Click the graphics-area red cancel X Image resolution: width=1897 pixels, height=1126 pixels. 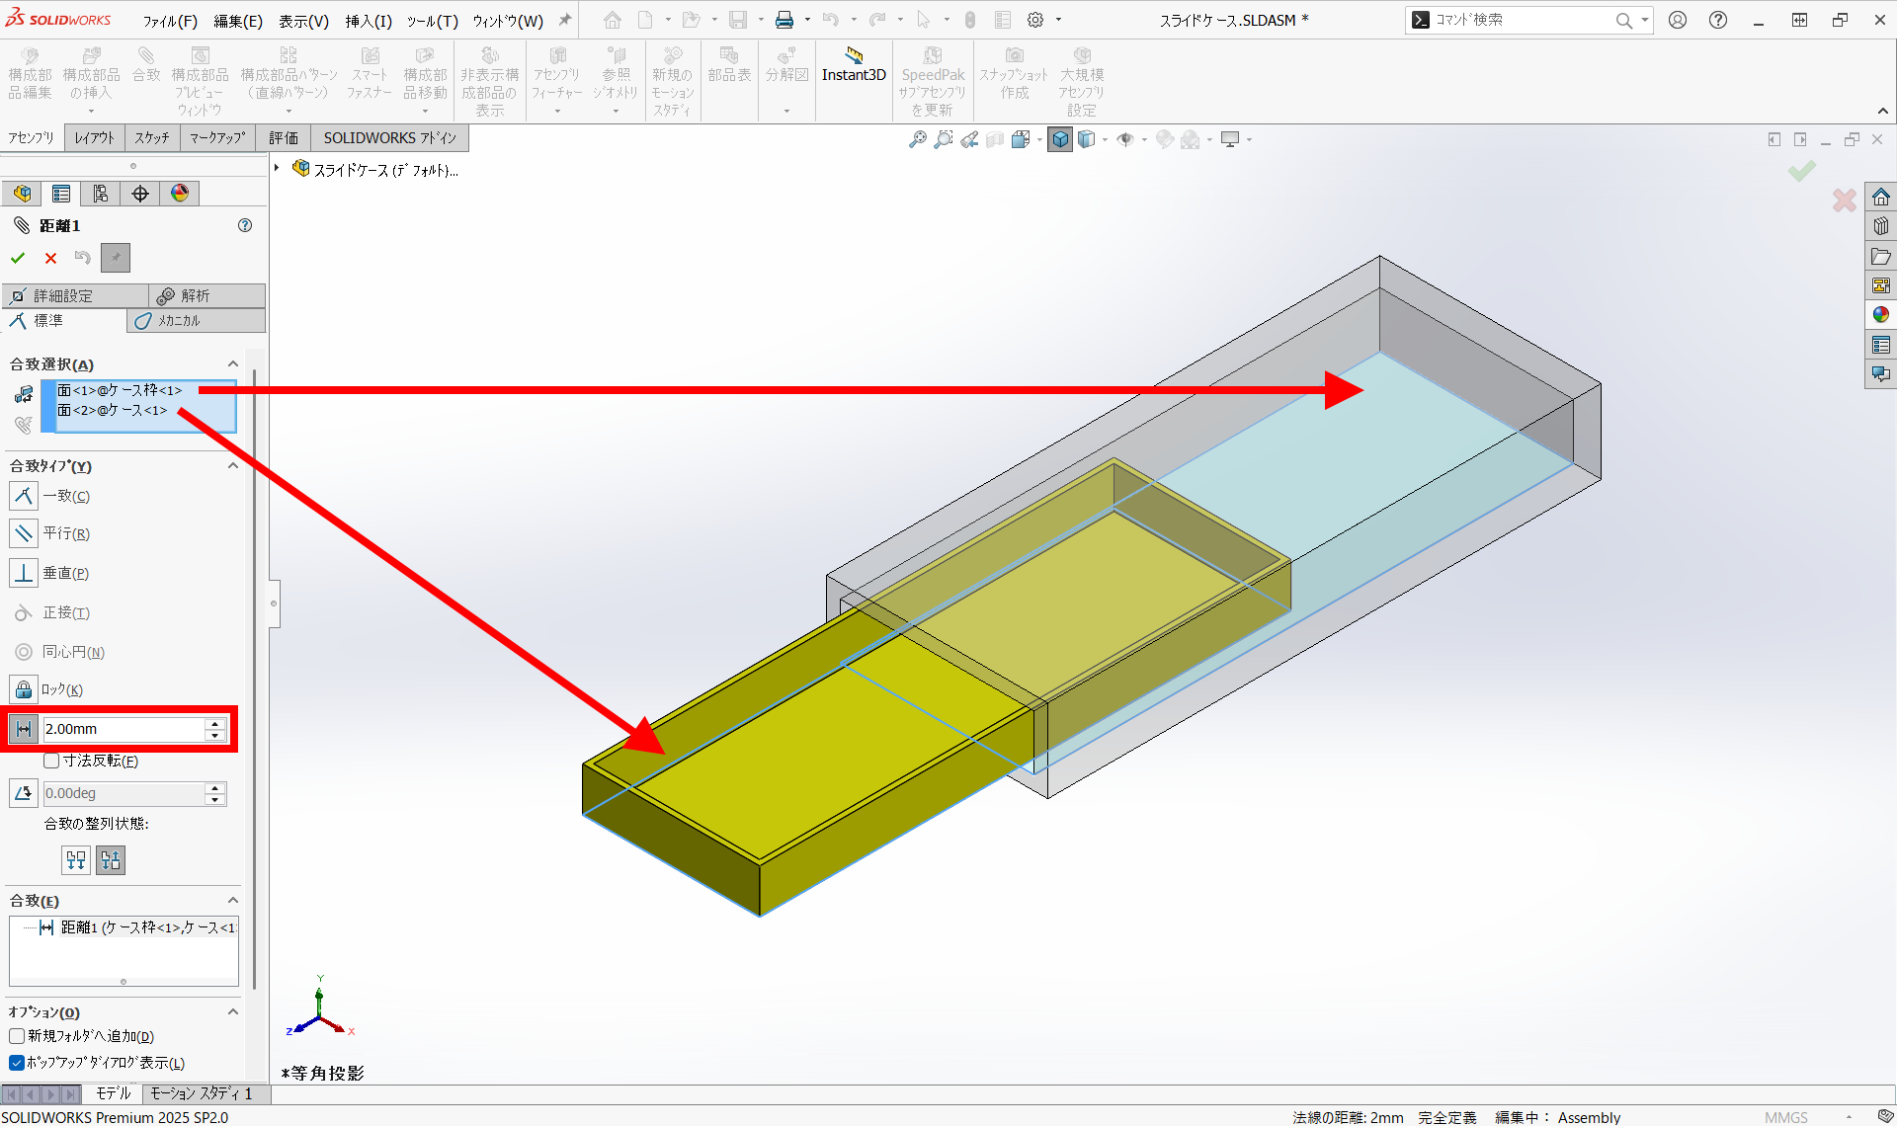point(1844,201)
